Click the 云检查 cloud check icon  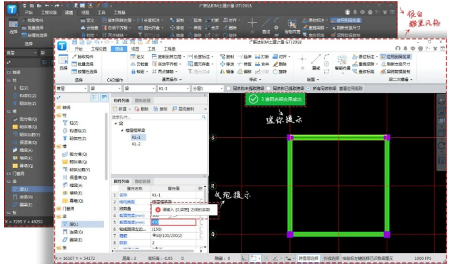134,64
